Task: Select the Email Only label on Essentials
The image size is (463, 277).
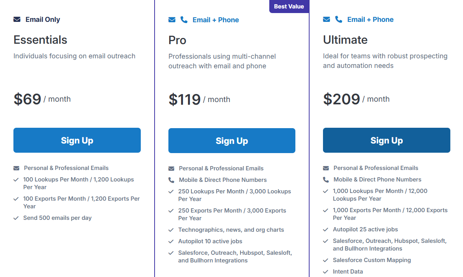Action: (42, 19)
